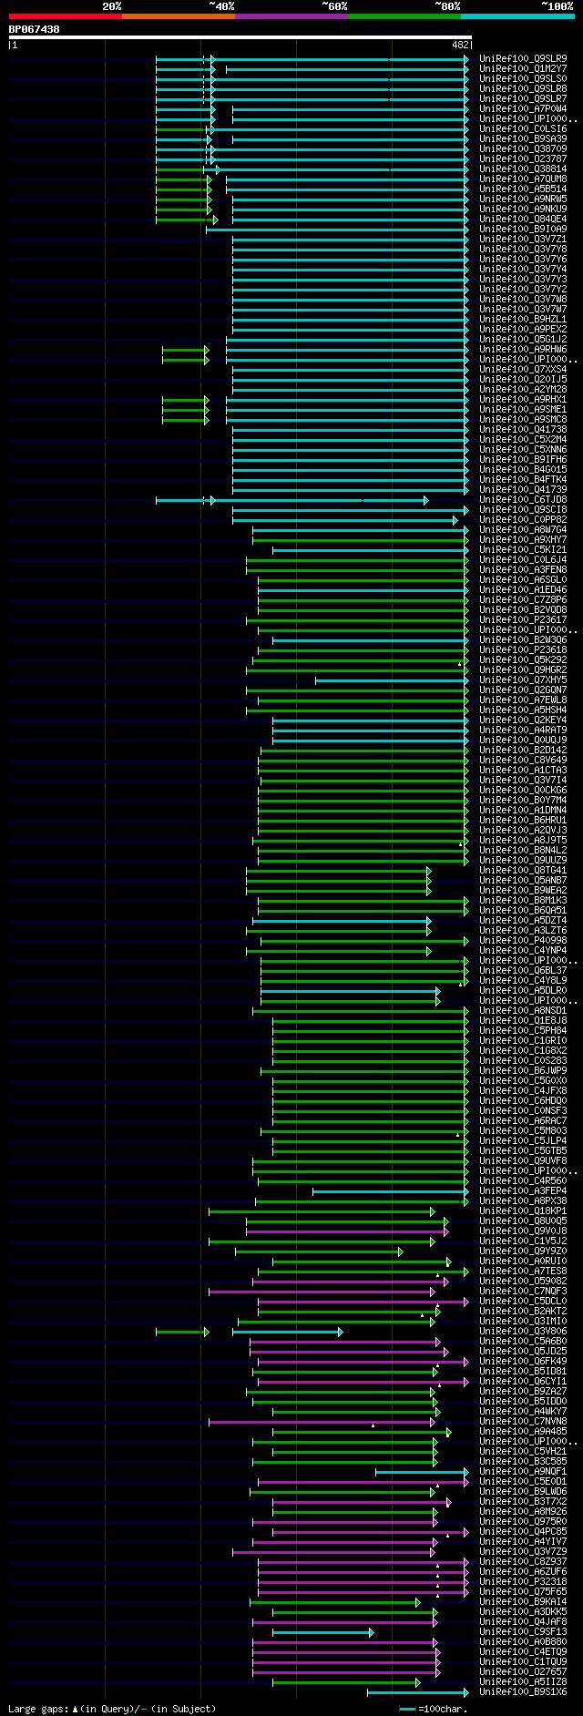This screenshot has height=1716, width=583.
Task: Click the orange ~40% identity color segment
Action: tap(179, 16)
